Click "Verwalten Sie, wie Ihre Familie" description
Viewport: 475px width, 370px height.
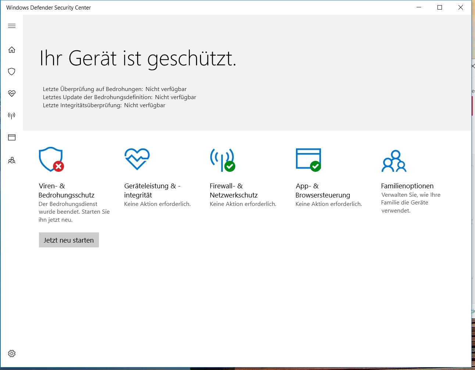click(411, 203)
